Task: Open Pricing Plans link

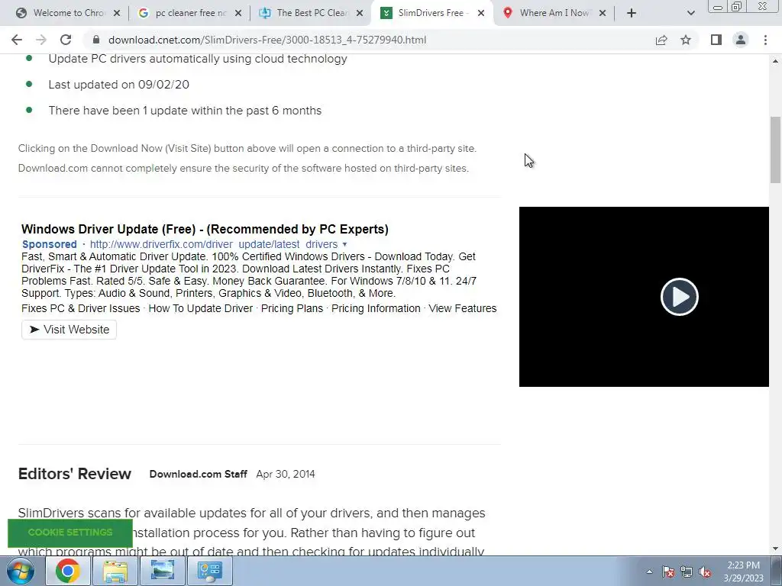Action: coord(292,308)
